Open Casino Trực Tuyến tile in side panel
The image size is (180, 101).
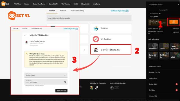(x=175, y=47)
